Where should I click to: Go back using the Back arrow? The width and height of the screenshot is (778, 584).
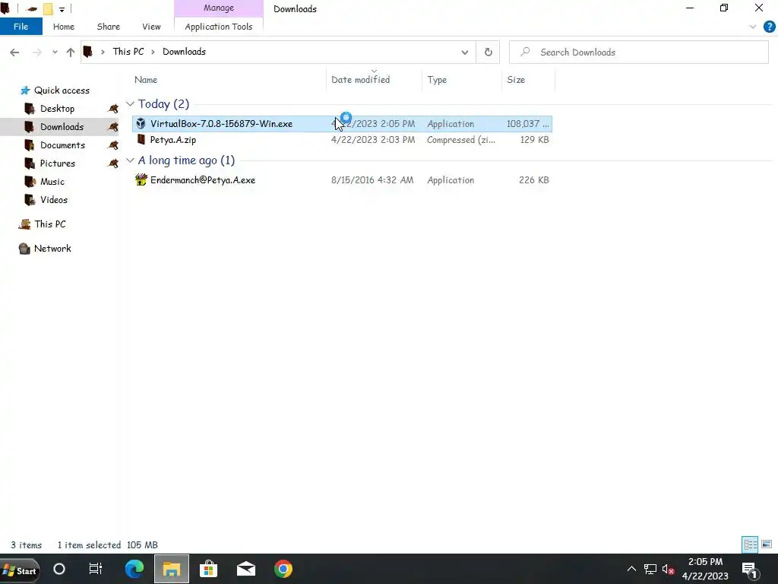click(14, 52)
